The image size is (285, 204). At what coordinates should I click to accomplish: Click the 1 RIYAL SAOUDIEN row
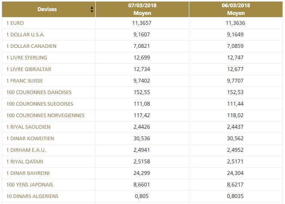[x=28, y=127]
